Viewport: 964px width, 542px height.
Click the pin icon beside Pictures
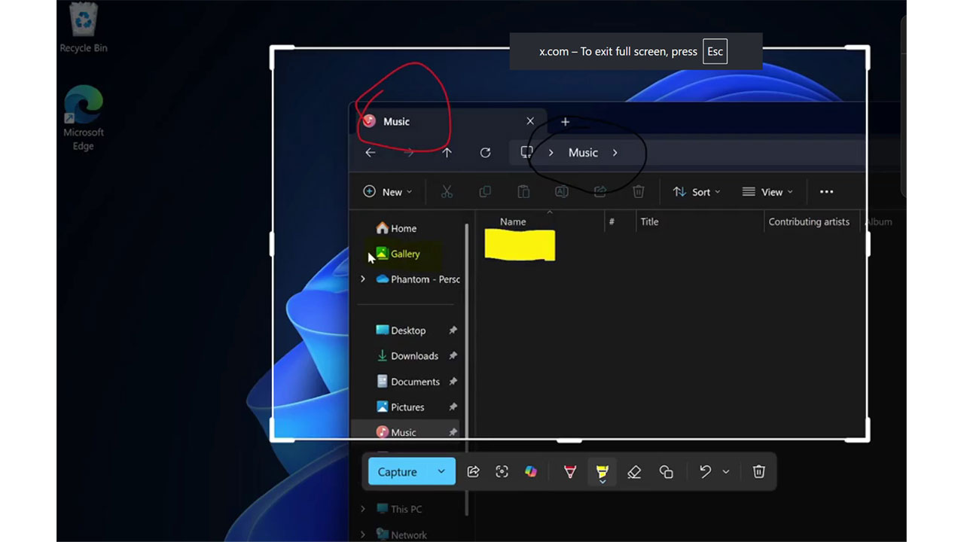click(453, 407)
